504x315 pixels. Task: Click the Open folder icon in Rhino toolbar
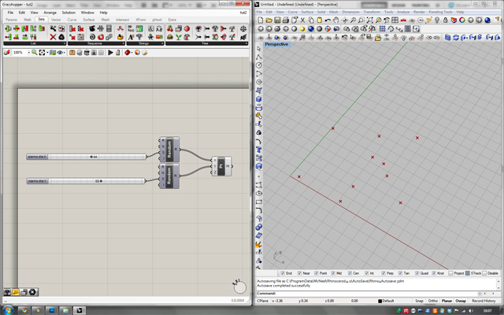pyautogui.click(x=269, y=20)
